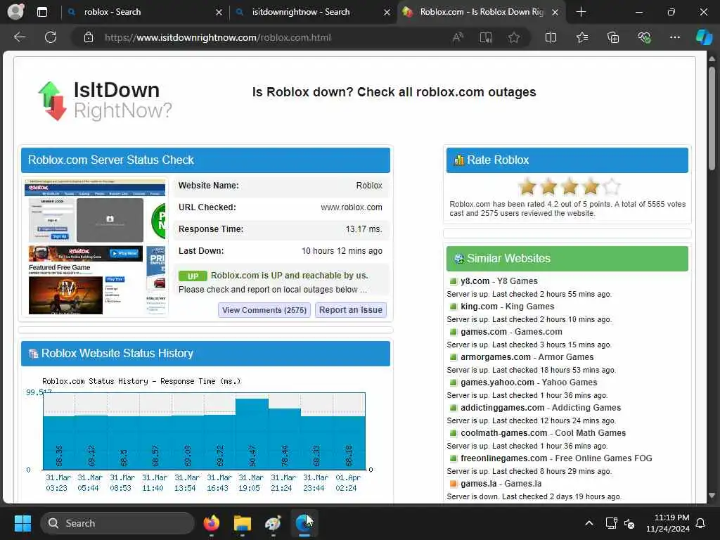Open the king.com - King Games link
The image size is (720, 540).
508,307
